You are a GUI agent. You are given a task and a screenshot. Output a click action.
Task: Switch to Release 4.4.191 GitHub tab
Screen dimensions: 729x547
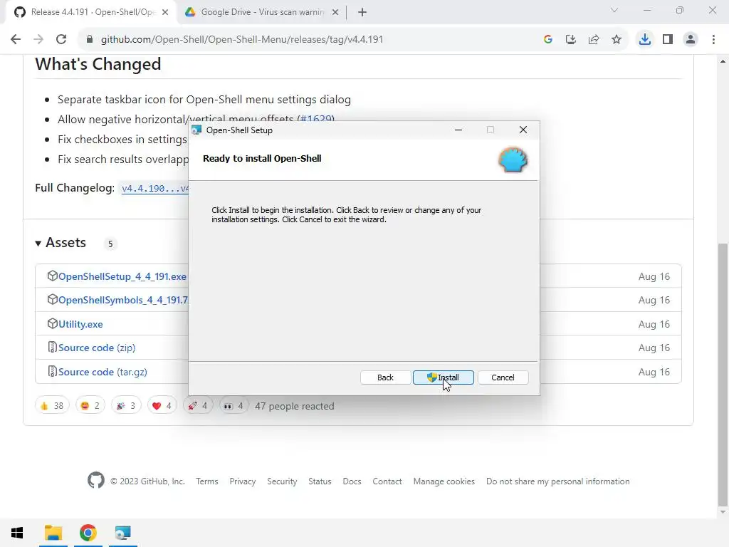[91, 12]
